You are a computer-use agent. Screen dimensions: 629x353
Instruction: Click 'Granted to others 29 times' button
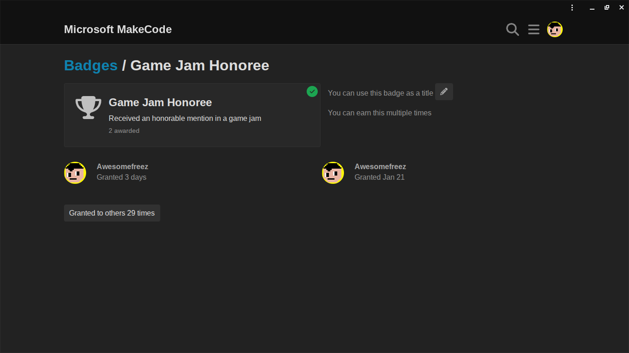click(112, 213)
